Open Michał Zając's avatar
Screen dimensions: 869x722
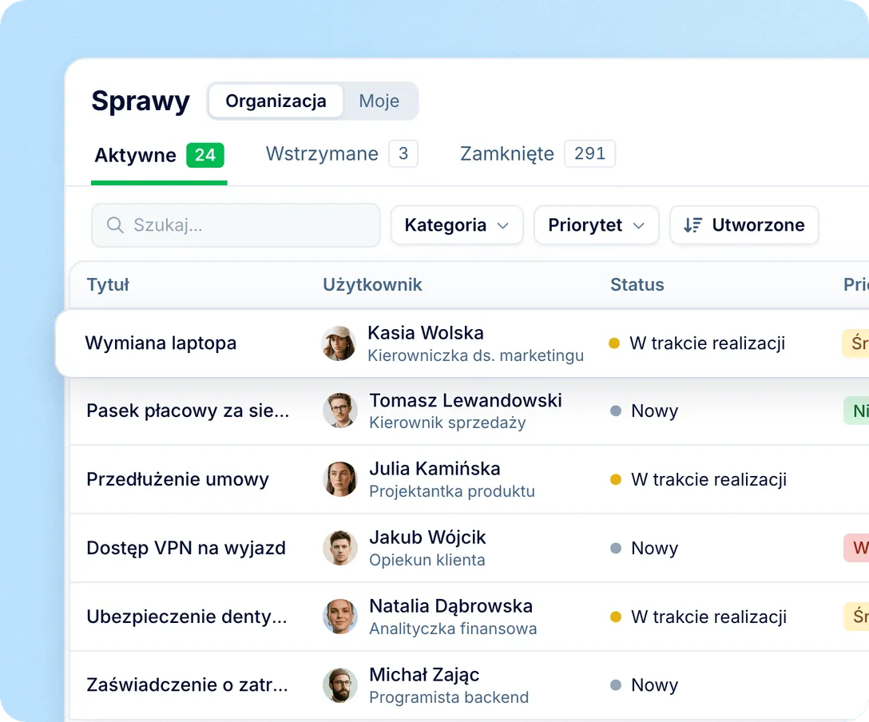(339, 685)
